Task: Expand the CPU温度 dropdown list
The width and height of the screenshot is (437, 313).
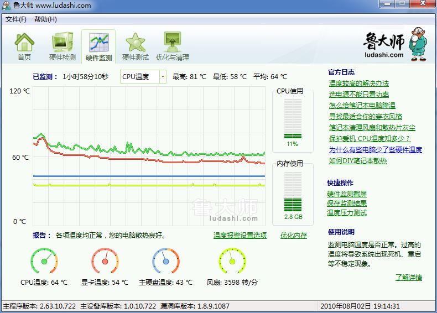Action: click(x=163, y=77)
